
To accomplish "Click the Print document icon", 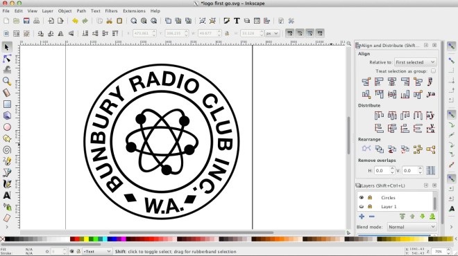I will pyautogui.click(x=36, y=21).
